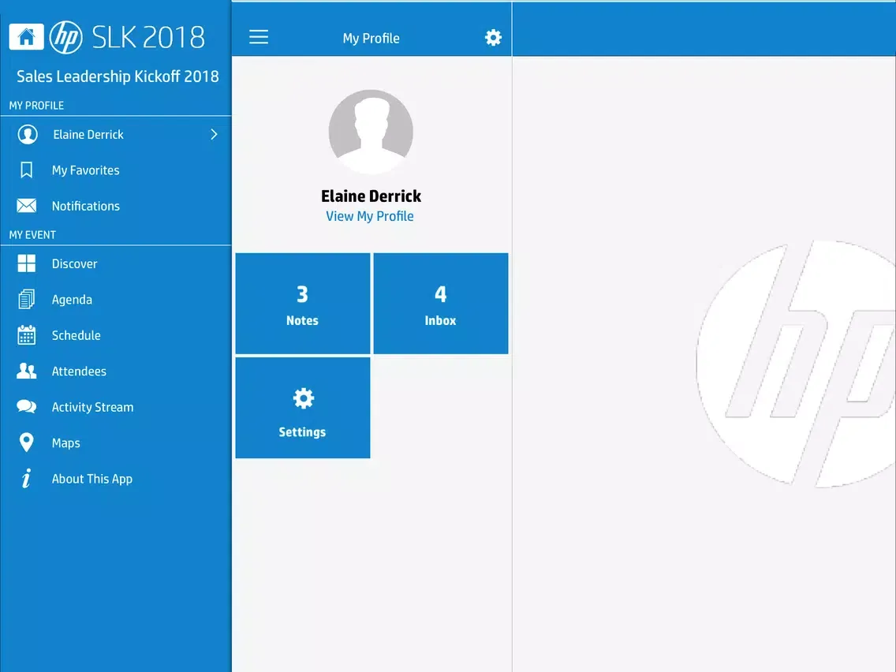The width and height of the screenshot is (896, 672).
Task: Open My Favorites
Action: [116, 170]
